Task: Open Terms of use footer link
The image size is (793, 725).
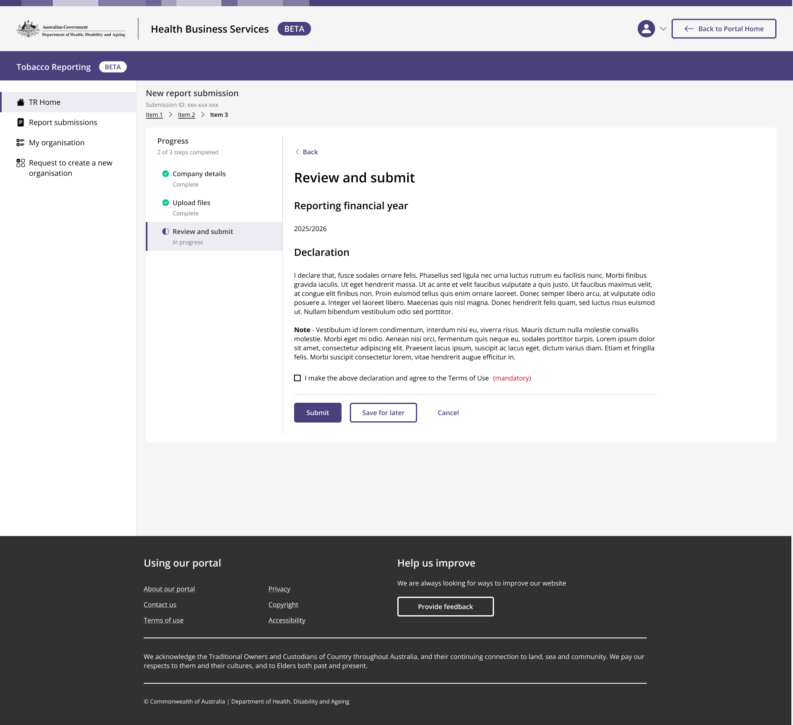Action: 164,620
